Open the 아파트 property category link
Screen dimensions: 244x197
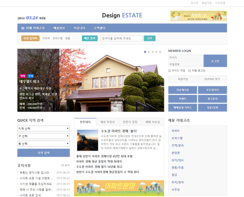click(176, 131)
